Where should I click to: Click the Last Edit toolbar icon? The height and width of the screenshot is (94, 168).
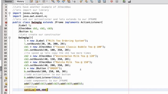click(31, 1)
